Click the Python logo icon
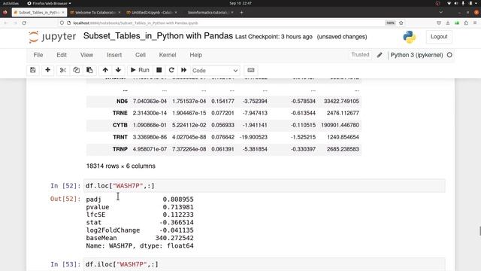 tap(409, 37)
